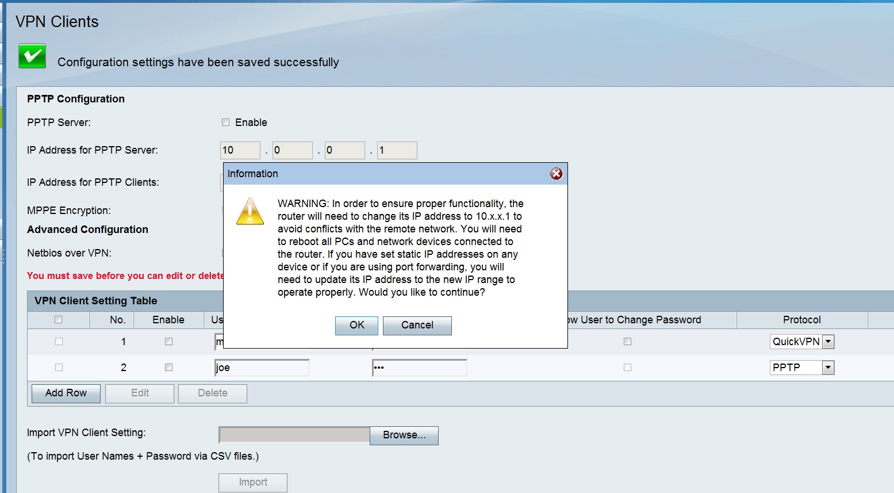Tick the select-all checkbox in table header
Screen dimensions: 894x493
pos(58,320)
